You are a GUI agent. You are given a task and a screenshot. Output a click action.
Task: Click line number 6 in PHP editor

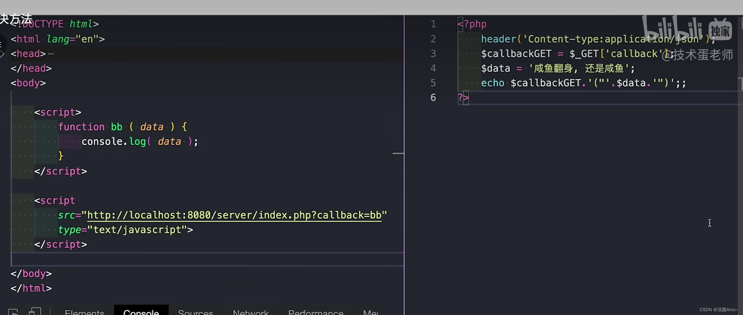tap(433, 97)
